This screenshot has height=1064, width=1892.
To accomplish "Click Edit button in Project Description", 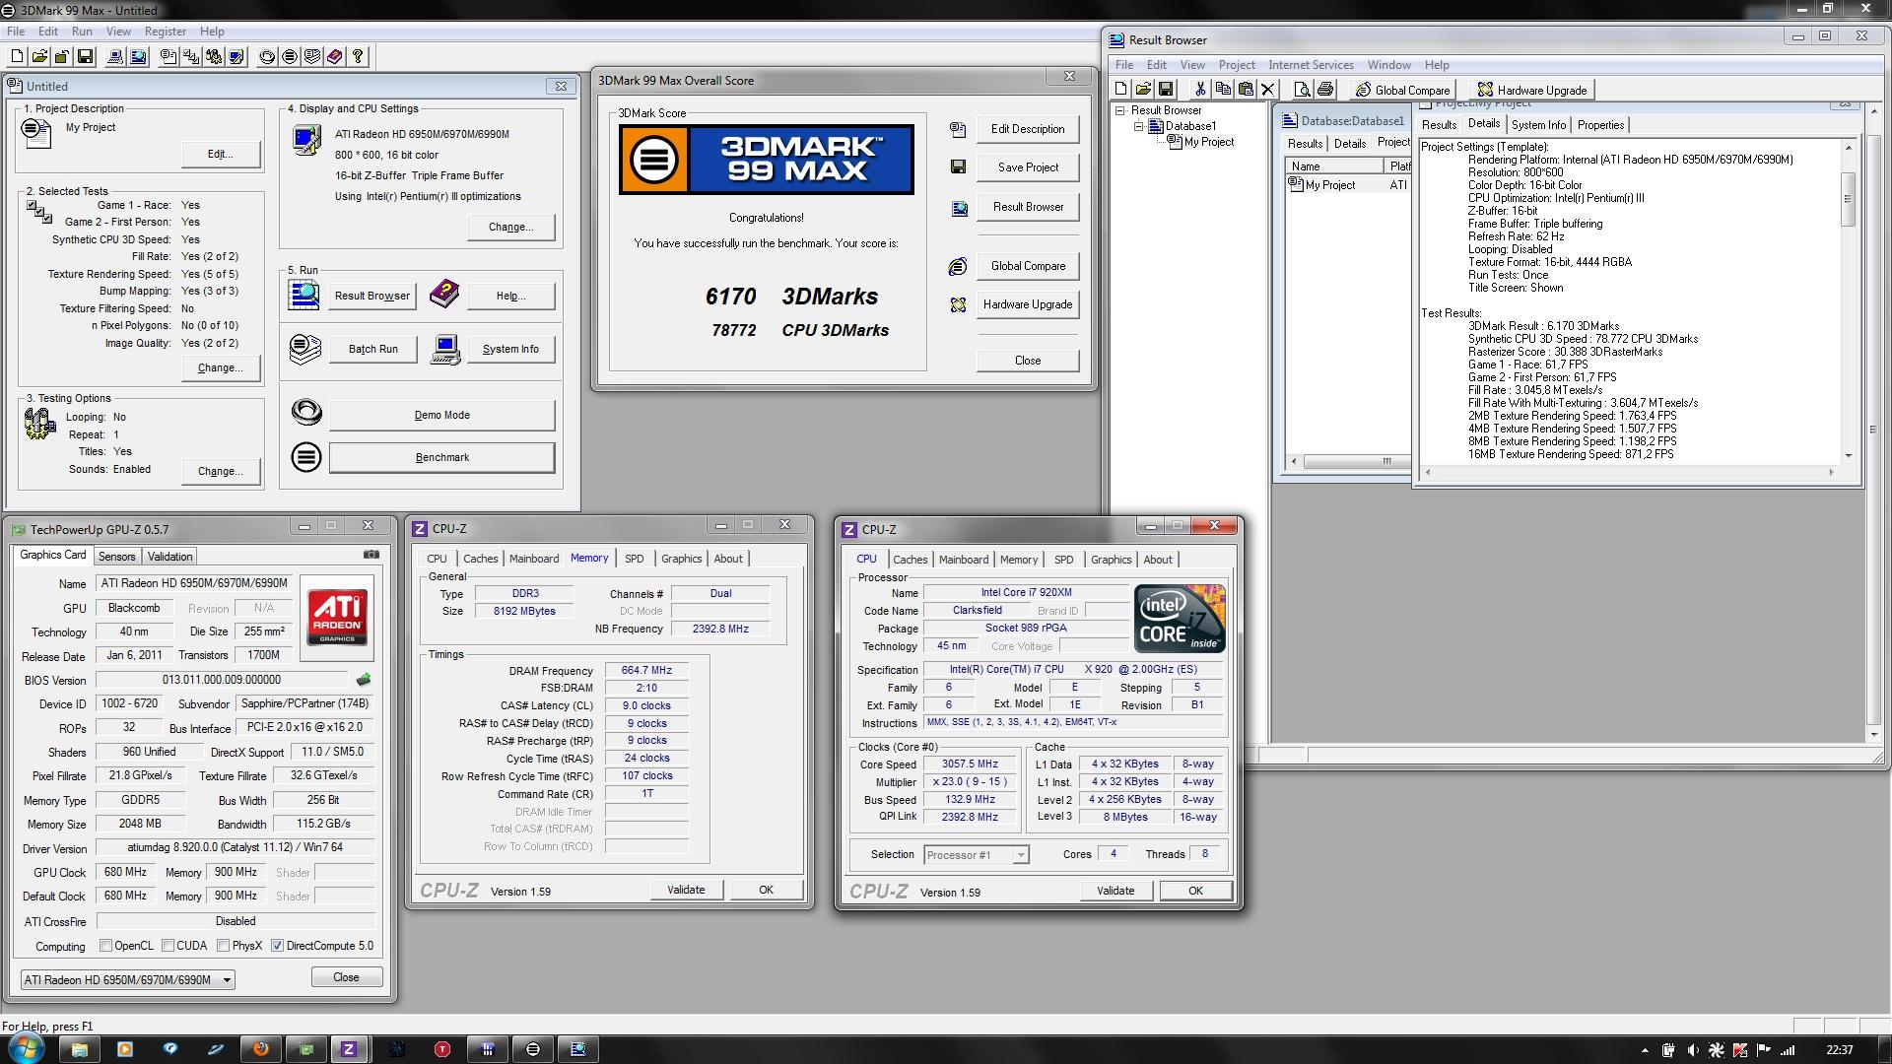I will [221, 154].
